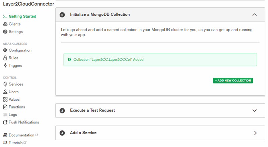
Task: Click the Values grid icon
Action: tap(5, 99)
